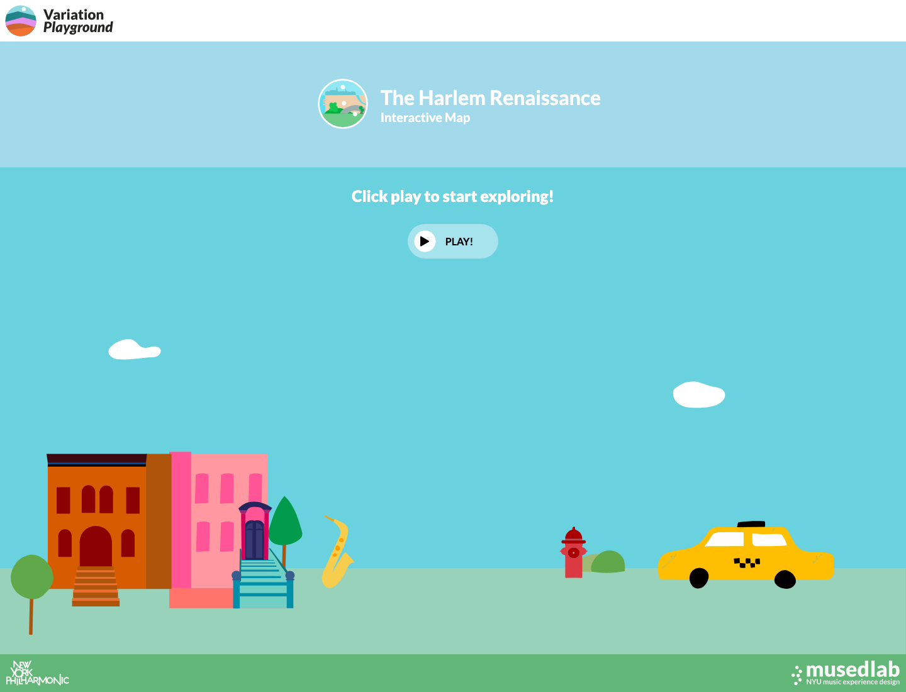Click the Harlem Renaissance map thumbnail
906x692 pixels.
tap(343, 104)
